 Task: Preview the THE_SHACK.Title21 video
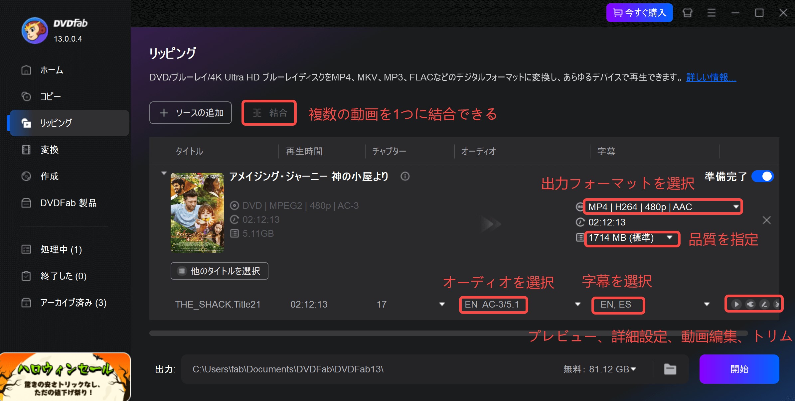click(736, 304)
